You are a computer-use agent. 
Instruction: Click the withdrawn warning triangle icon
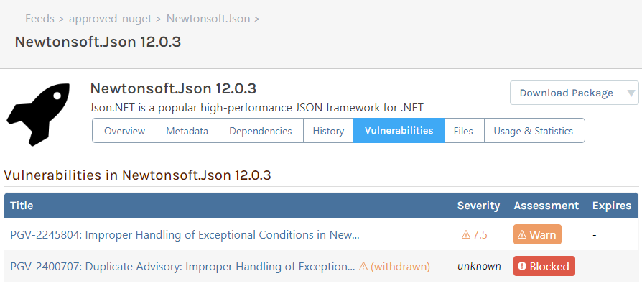point(363,267)
